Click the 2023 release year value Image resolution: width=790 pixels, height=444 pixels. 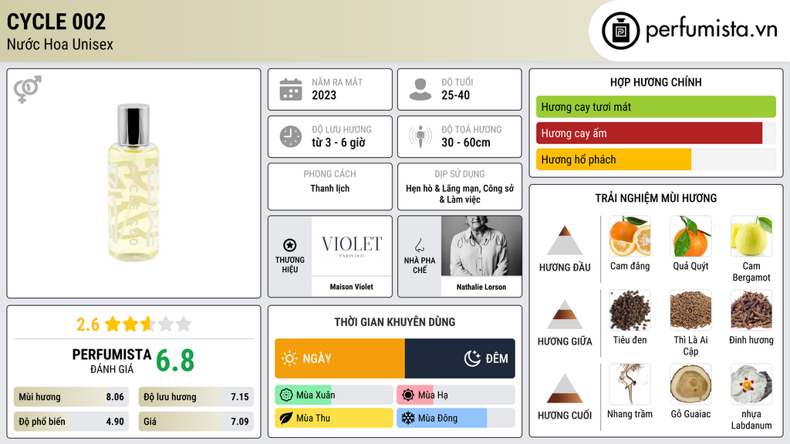pyautogui.click(x=324, y=95)
